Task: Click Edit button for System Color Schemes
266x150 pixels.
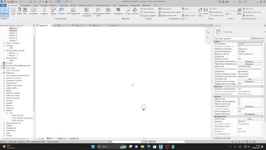Action: [249, 82]
